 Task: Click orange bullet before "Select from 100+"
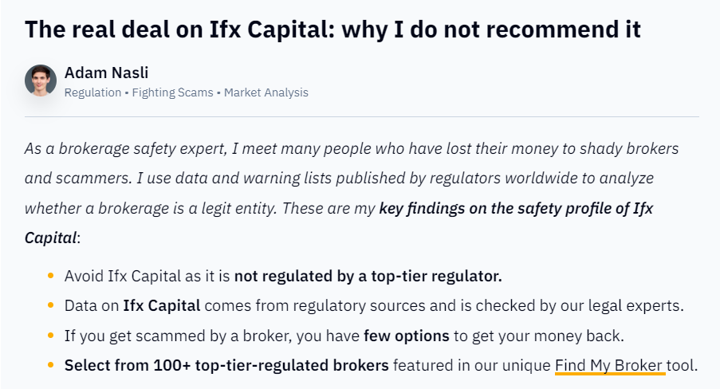[x=50, y=366]
